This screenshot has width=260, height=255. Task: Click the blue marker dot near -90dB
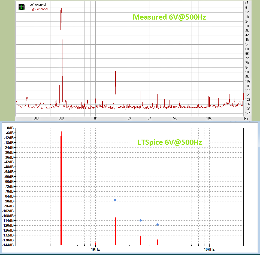coord(115,200)
